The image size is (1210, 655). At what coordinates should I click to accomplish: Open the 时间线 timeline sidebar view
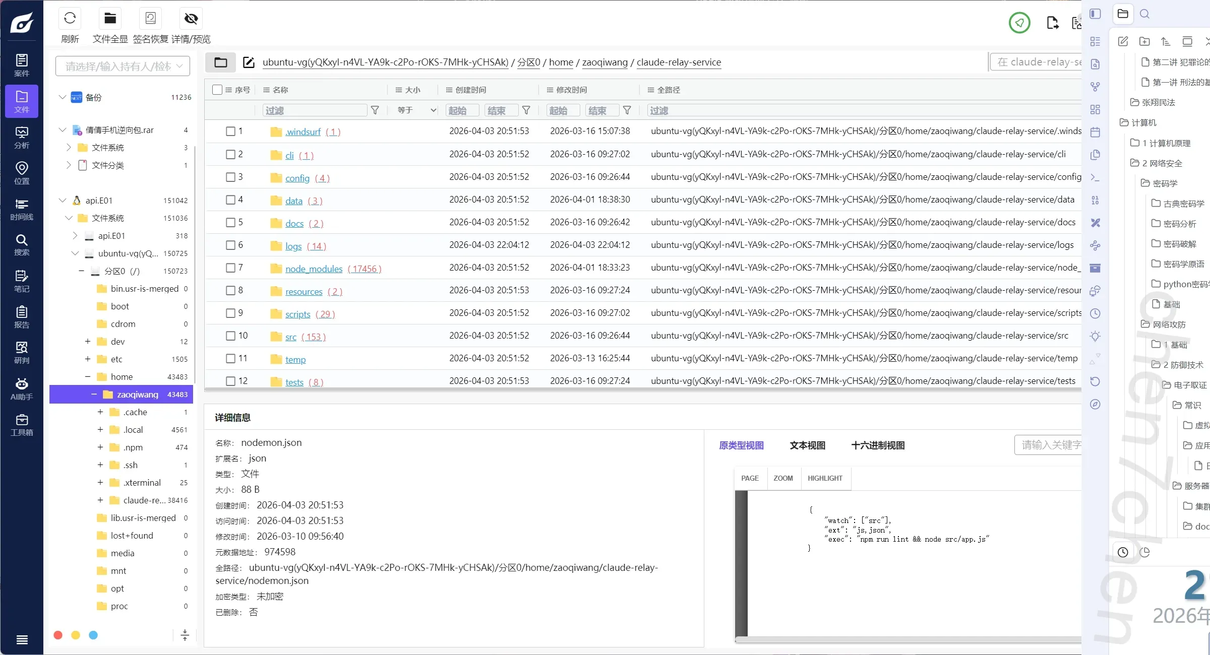21,209
